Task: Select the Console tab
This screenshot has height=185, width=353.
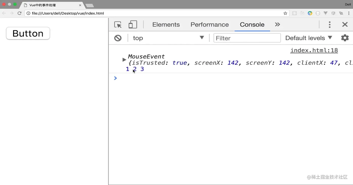Action: point(252,24)
